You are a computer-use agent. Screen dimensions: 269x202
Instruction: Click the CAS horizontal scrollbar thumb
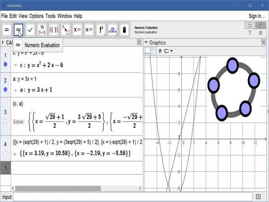(58, 189)
